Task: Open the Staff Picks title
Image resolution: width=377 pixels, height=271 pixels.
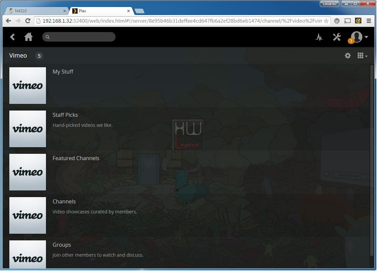Action: click(x=65, y=115)
